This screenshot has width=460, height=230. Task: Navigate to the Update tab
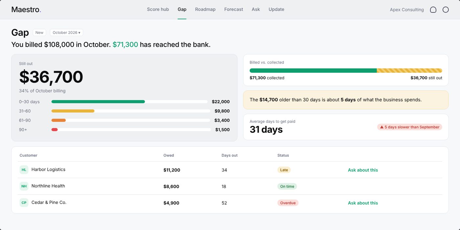276,9
